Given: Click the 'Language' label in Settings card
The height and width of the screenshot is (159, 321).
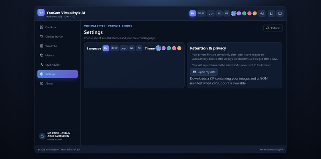Looking at the screenshot, I should click(x=94, y=49).
